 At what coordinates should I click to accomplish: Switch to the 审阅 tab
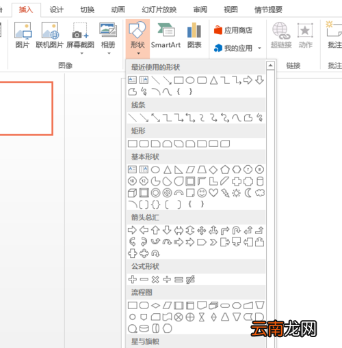pos(200,10)
